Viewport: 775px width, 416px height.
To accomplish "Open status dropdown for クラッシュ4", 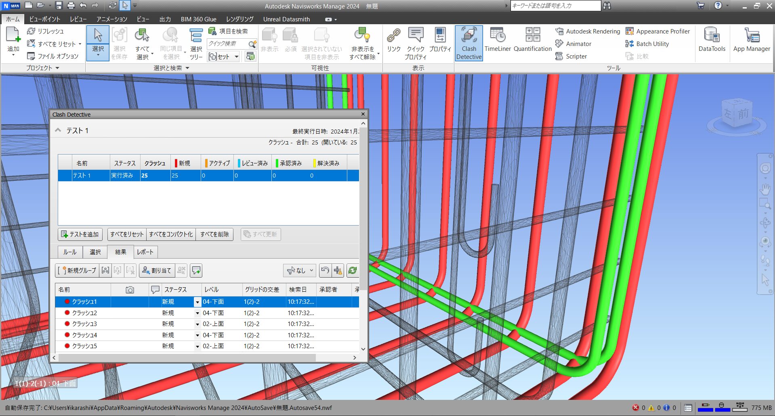I will point(197,335).
